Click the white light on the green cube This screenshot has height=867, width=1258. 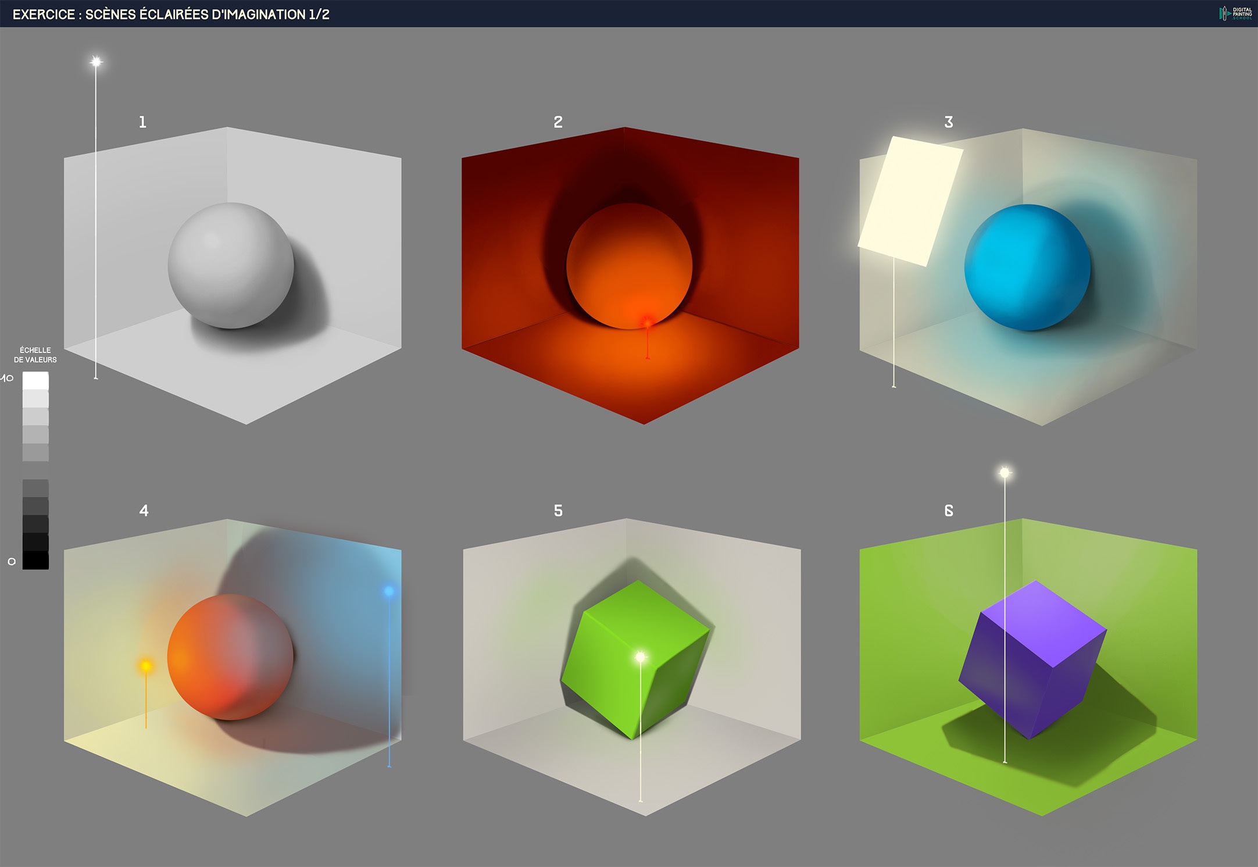click(x=641, y=657)
